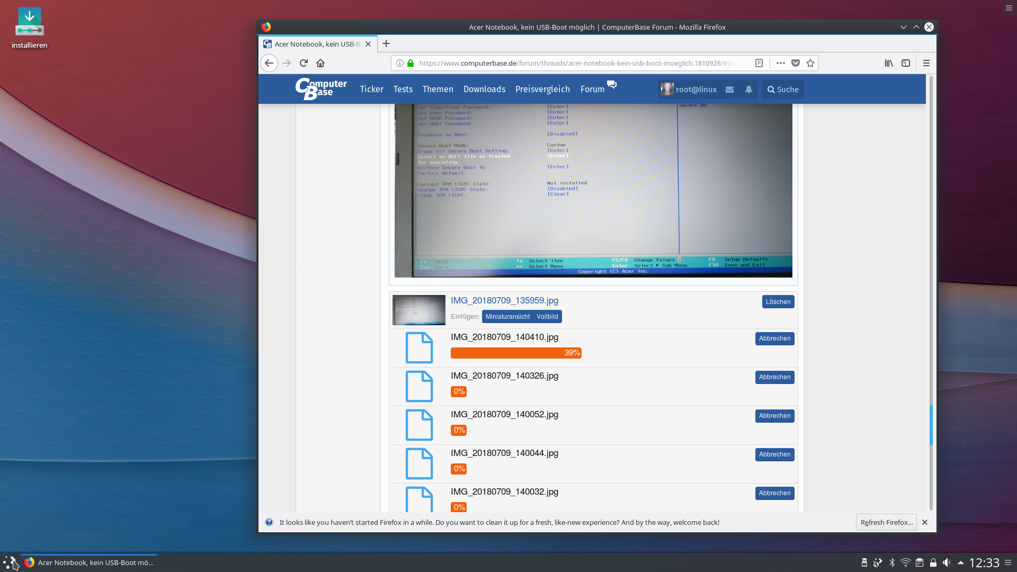Show site information via the info icon
The width and height of the screenshot is (1017, 572).
(400, 63)
